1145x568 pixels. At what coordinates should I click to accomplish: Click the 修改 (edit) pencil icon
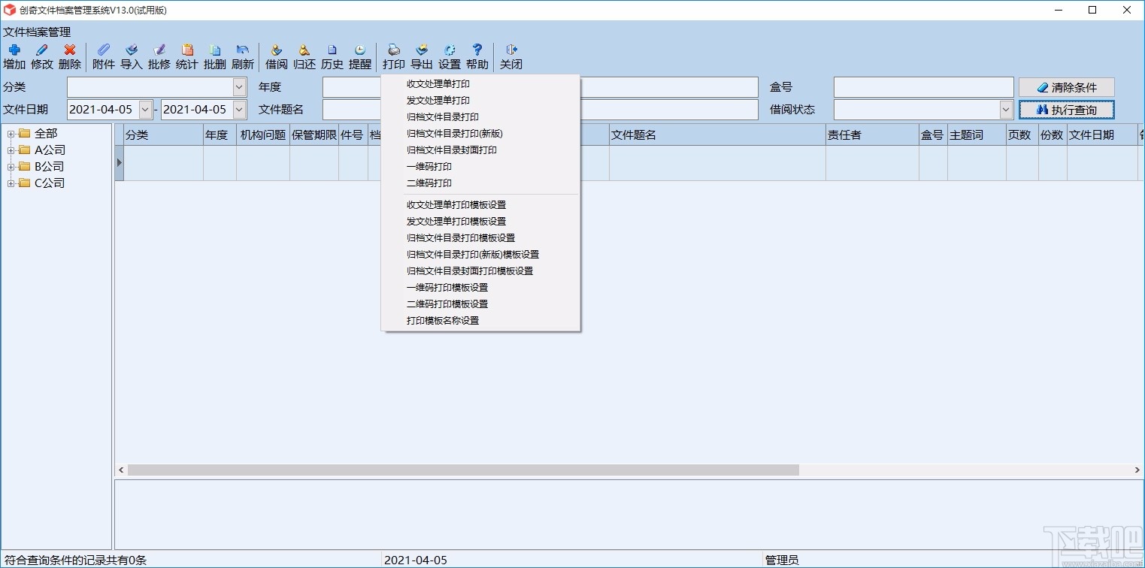click(x=42, y=56)
